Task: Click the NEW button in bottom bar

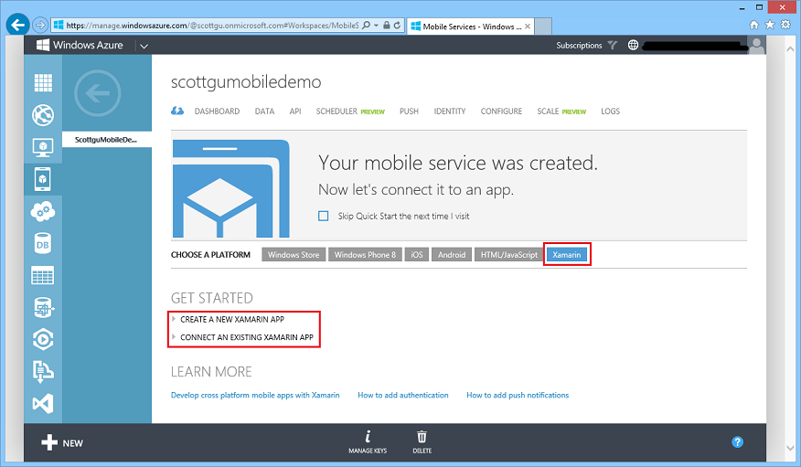Action: coord(62,442)
